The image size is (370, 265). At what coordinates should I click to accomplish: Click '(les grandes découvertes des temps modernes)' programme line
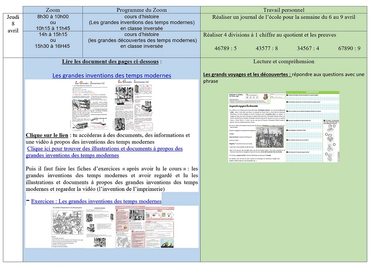pyautogui.click(x=142, y=41)
